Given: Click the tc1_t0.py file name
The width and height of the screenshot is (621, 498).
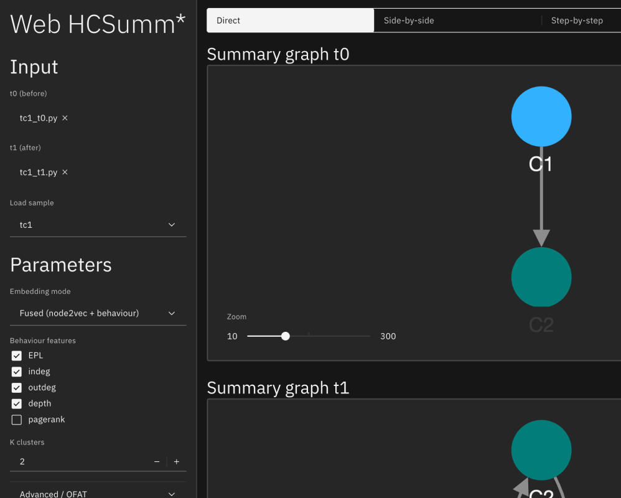Looking at the screenshot, I should [x=39, y=118].
